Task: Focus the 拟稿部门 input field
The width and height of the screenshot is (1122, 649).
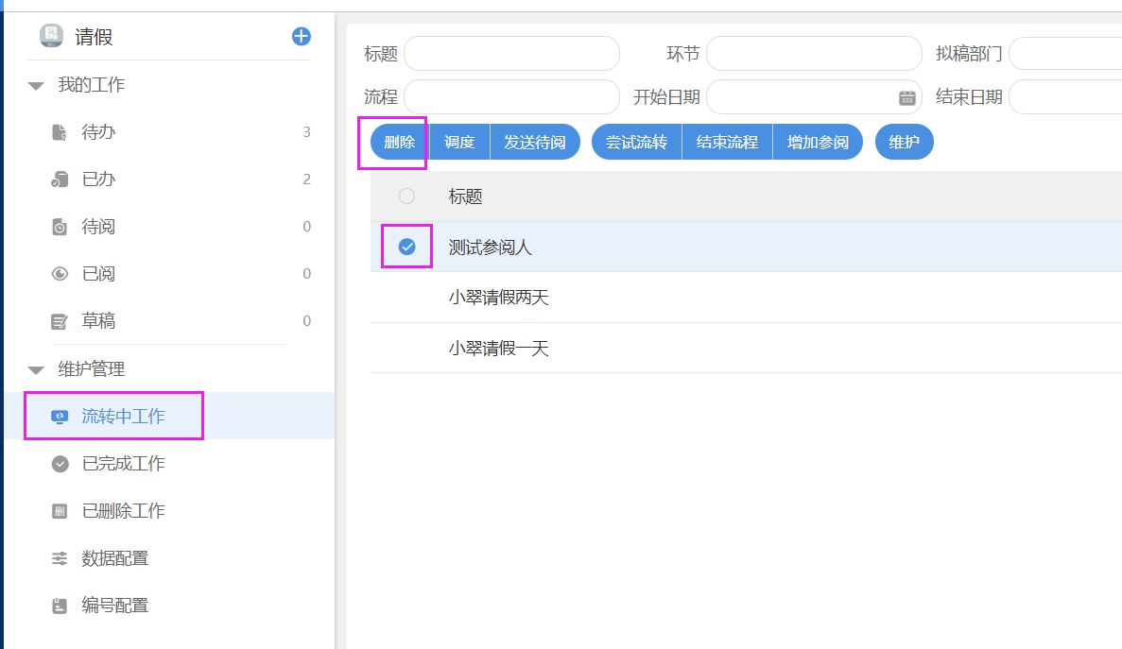Action: (1065, 54)
